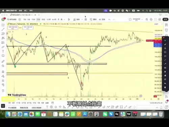This screenshot has width=169, height=127.
Task: Toggle the magnet snapping mode
Action: (x=3, y=72)
